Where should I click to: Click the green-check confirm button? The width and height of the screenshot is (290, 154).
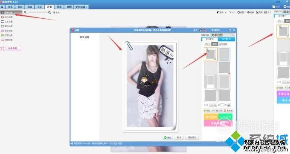point(168,137)
